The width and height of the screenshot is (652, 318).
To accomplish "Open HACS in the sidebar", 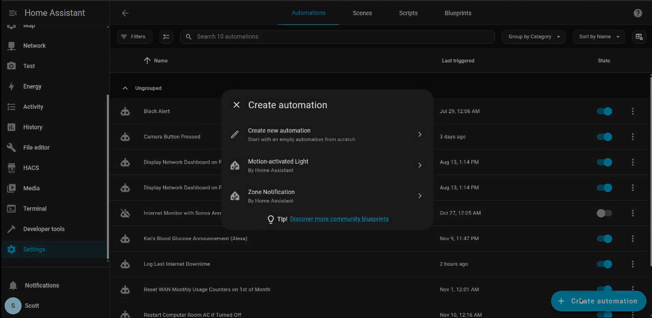I will coord(31,168).
